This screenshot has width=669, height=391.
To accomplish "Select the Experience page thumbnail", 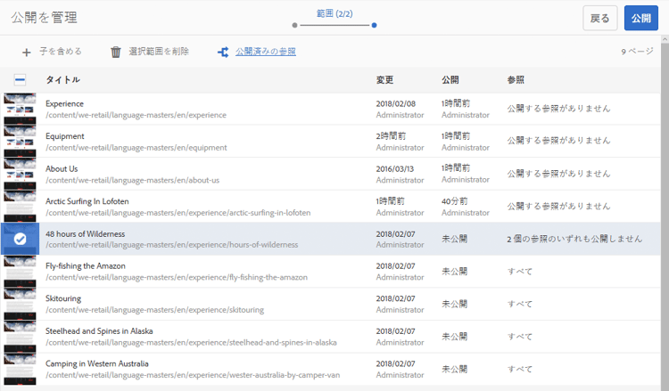I will pos(20,109).
